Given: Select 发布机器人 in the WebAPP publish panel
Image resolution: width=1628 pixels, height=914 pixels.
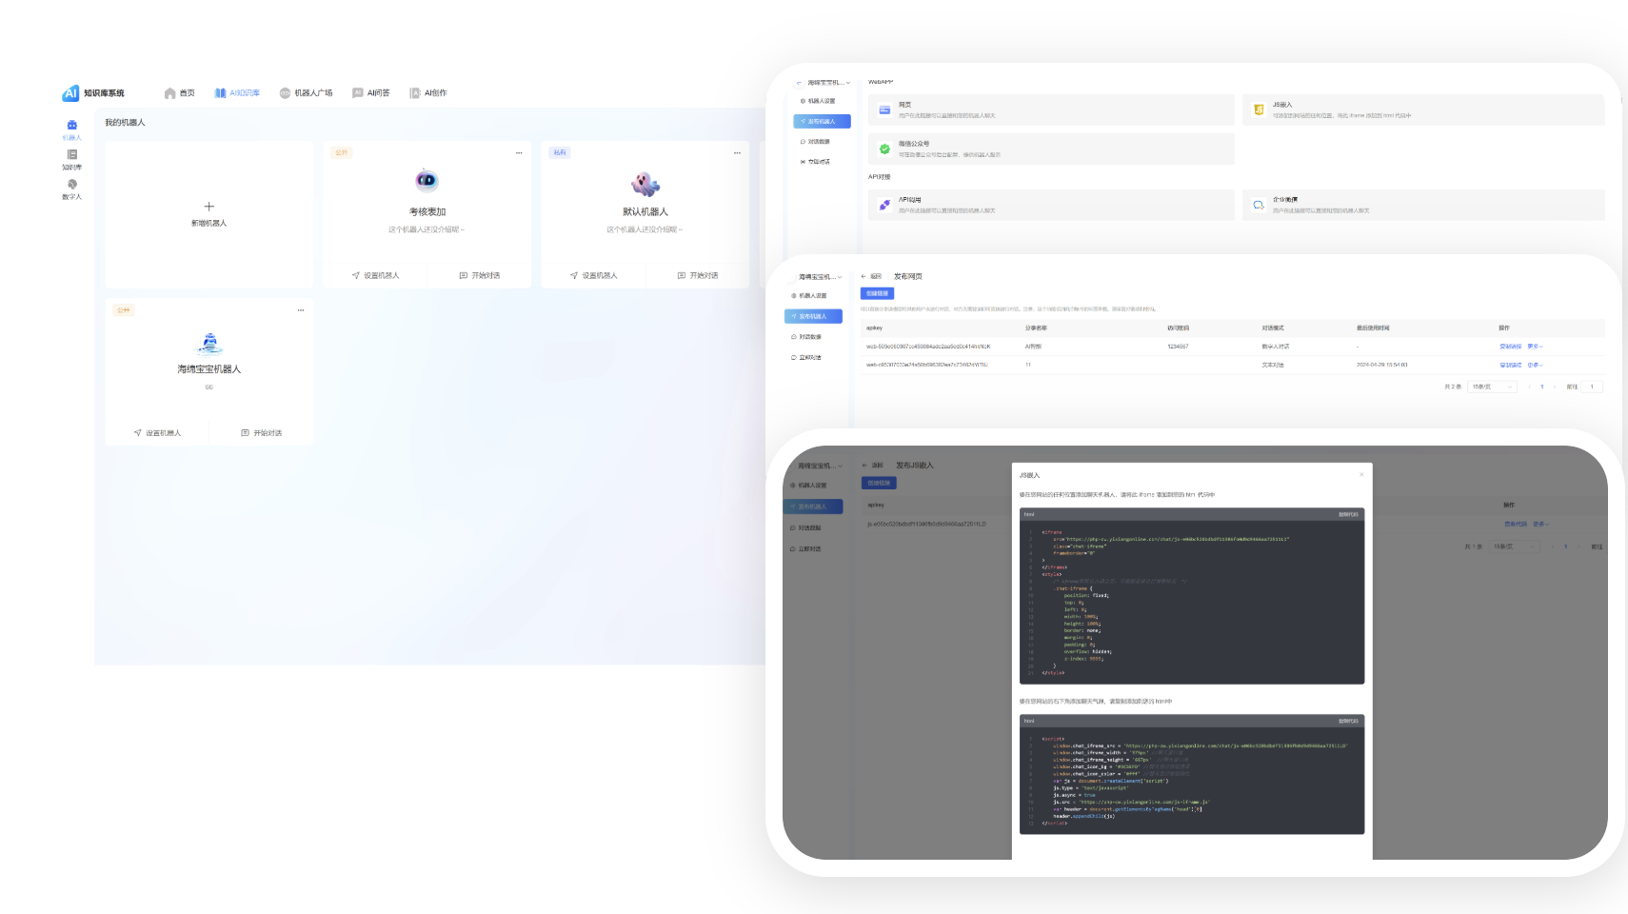Looking at the screenshot, I should pyautogui.click(x=822, y=122).
